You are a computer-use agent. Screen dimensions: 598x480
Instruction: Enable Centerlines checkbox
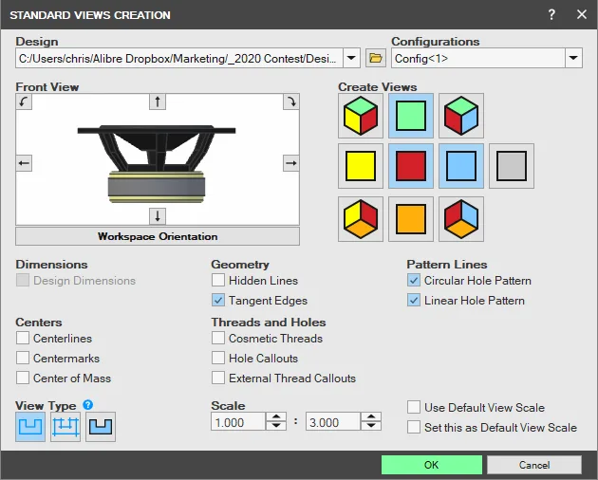[x=23, y=338]
